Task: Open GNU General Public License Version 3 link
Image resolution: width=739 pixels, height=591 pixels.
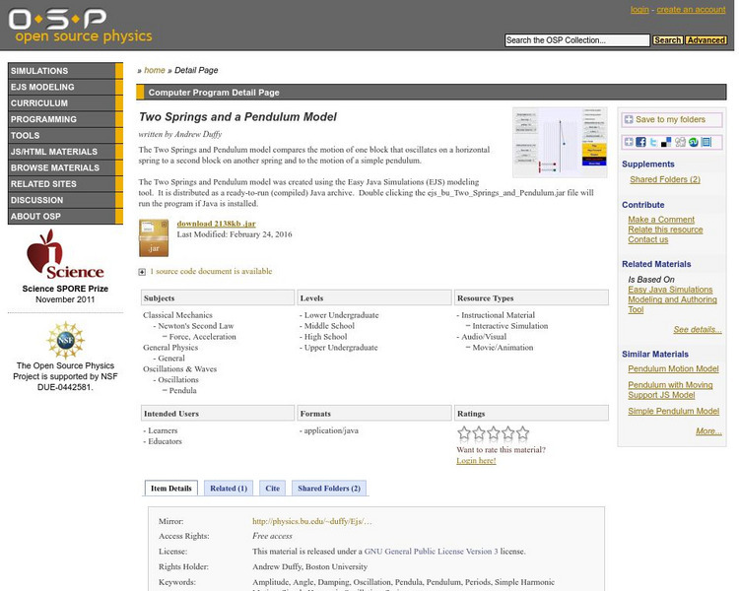Action: click(x=431, y=552)
